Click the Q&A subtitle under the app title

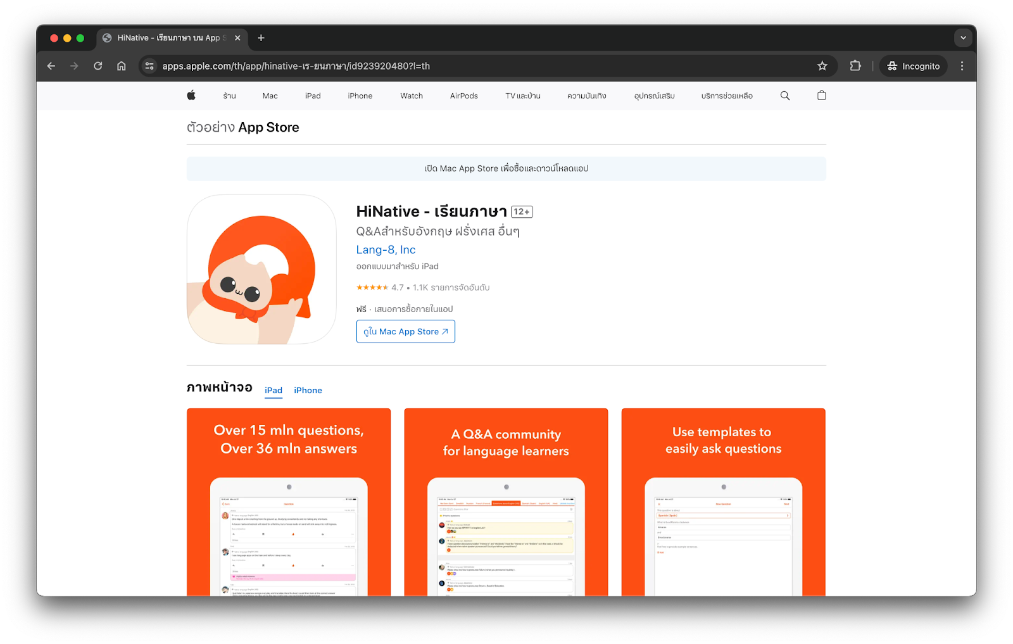coord(437,231)
